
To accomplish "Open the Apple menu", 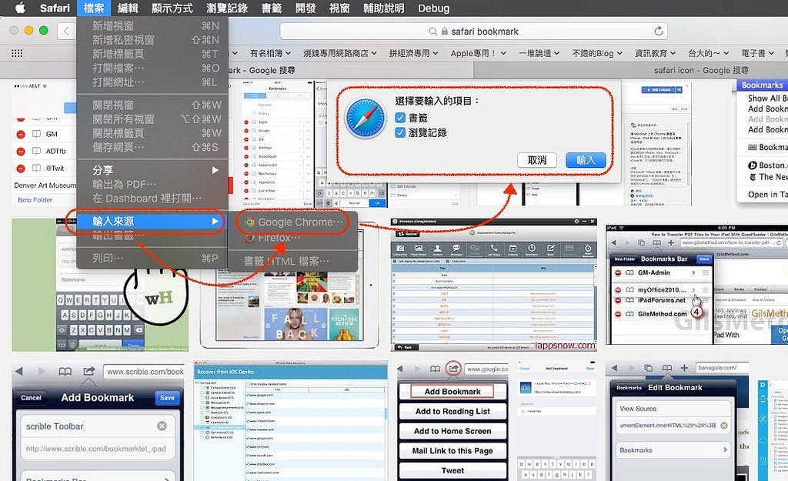I will pyautogui.click(x=20, y=8).
